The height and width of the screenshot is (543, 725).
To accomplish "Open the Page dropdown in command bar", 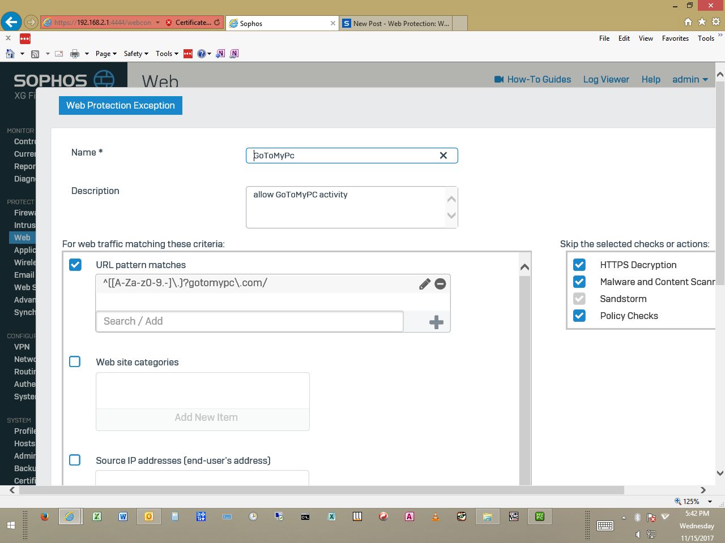I will 106,54.
